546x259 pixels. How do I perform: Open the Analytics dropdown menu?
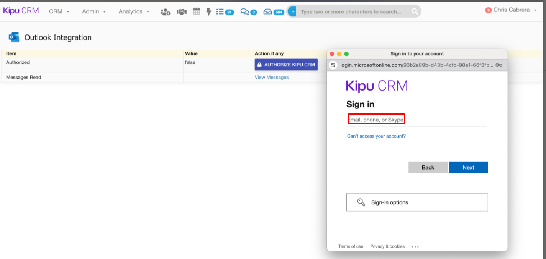pos(134,11)
